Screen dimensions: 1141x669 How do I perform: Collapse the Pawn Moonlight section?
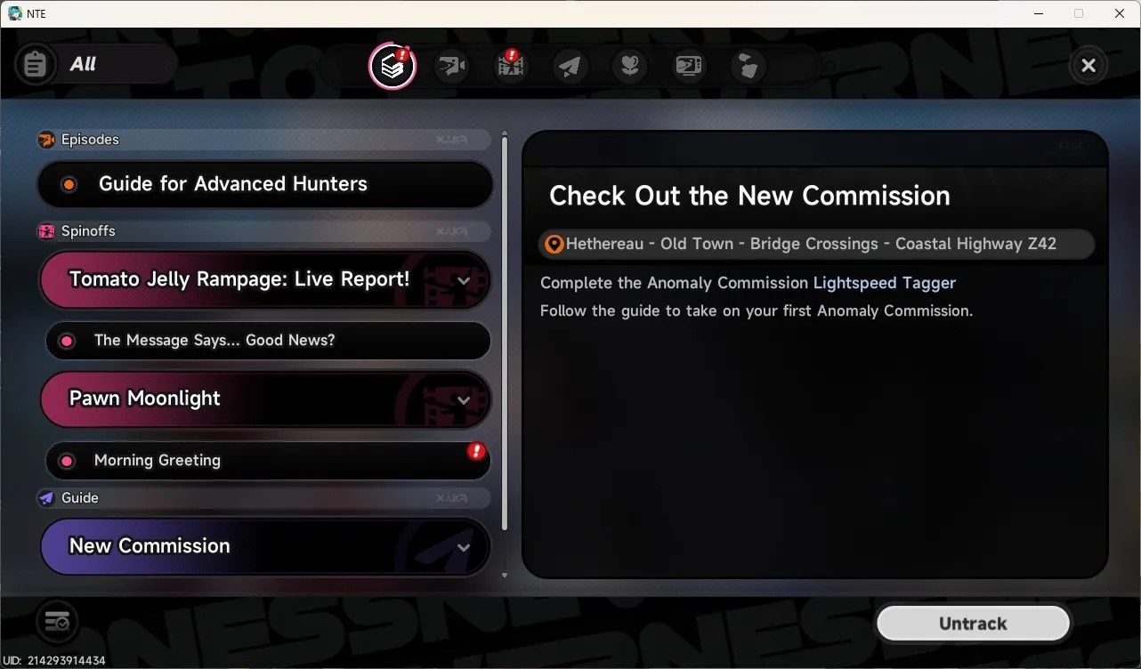pyautogui.click(x=464, y=400)
